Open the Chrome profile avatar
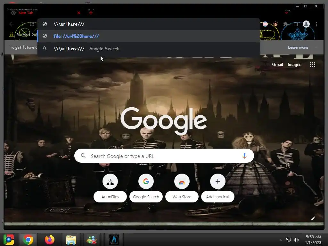Image resolution: width=328 pixels, height=246 pixels. pos(306,24)
